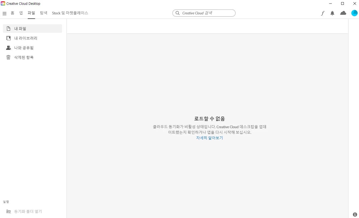Open the hamburger menu icon
The width and height of the screenshot is (359, 218).
(5, 13)
